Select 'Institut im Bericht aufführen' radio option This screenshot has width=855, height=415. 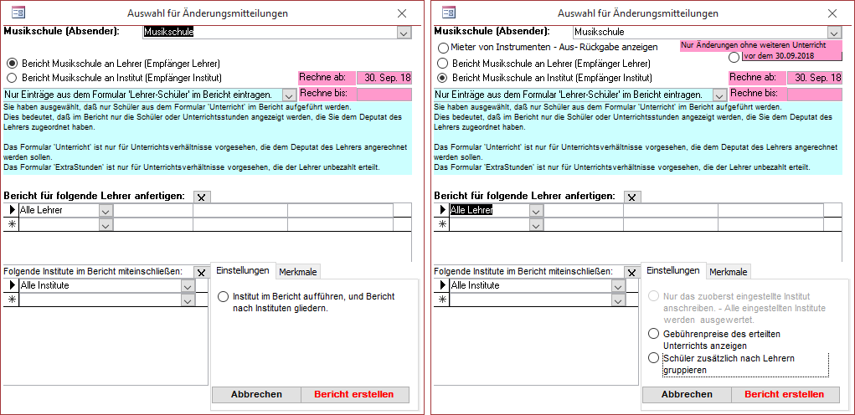(223, 297)
